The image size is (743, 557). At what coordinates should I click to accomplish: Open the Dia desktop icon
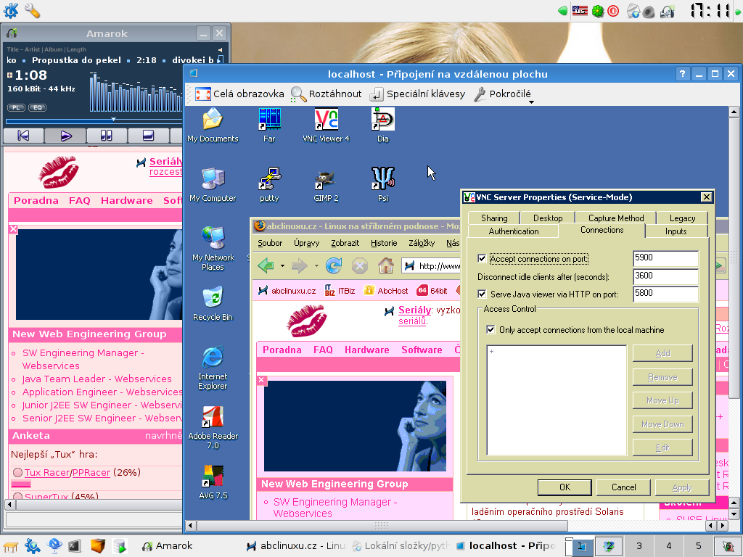click(x=383, y=125)
